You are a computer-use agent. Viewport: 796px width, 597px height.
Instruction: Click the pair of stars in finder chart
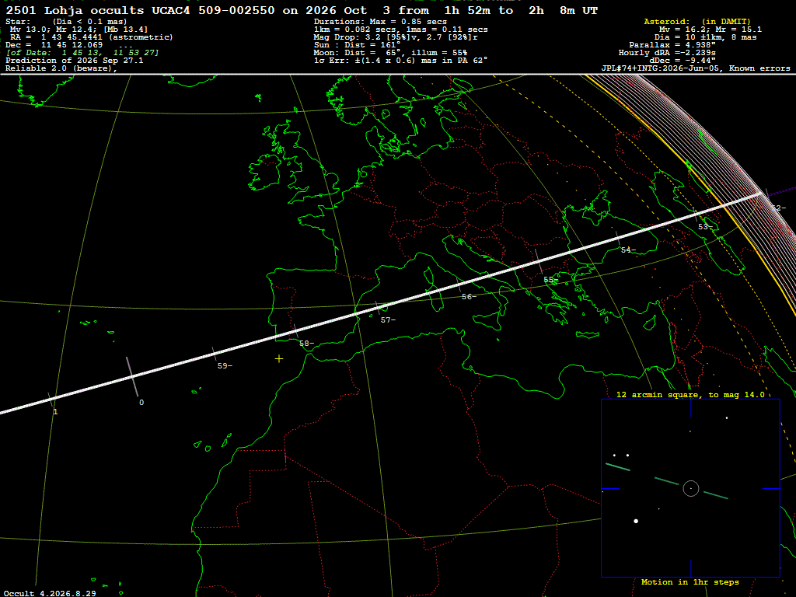[x=621, y=456]
